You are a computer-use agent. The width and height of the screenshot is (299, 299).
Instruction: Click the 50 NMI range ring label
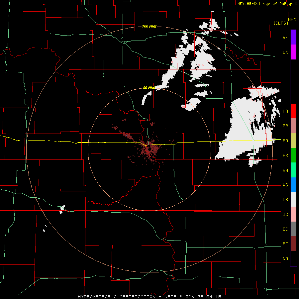pos(149,88)
